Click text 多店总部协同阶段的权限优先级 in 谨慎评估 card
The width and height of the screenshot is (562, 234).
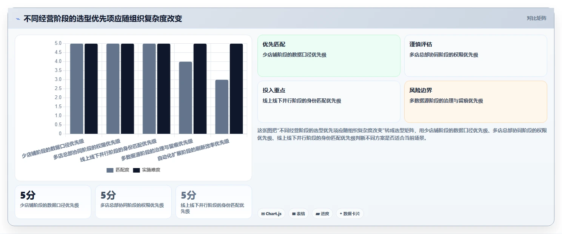click(x=444, y=55)
